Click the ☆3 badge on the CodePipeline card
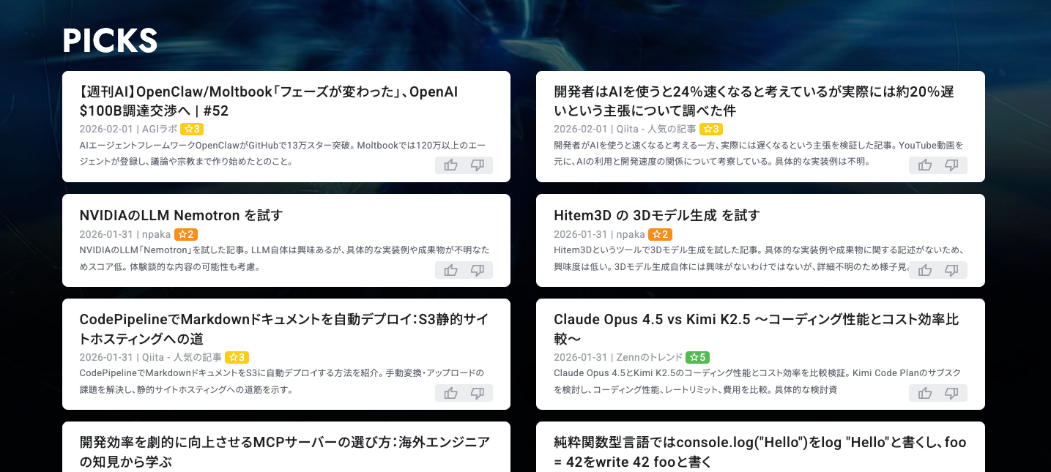Screen dimensions: 1051x472 [x=237, y=357]
